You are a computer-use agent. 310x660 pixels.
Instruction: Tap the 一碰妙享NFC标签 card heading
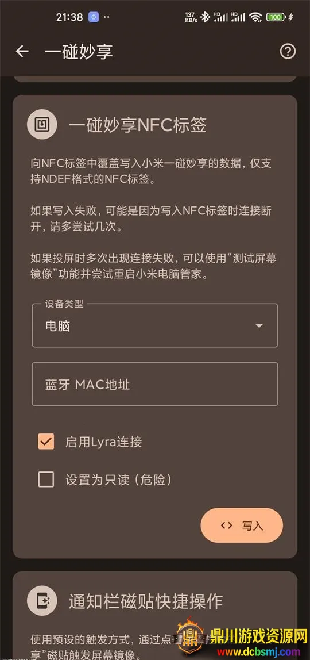138,125
